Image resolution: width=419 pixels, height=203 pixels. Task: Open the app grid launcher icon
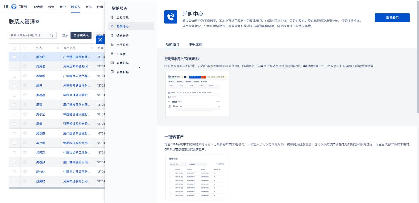6,7
